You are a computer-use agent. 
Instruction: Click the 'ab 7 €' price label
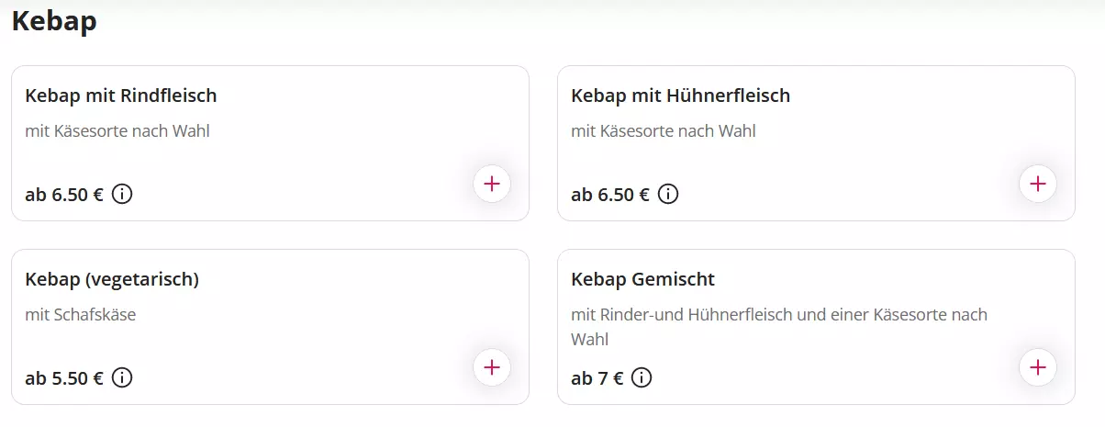597,378
